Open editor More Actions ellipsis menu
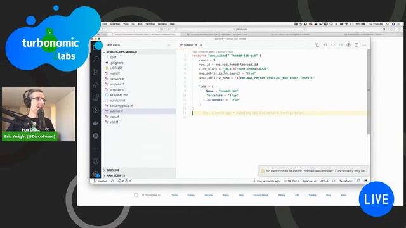 coord(364,45)
